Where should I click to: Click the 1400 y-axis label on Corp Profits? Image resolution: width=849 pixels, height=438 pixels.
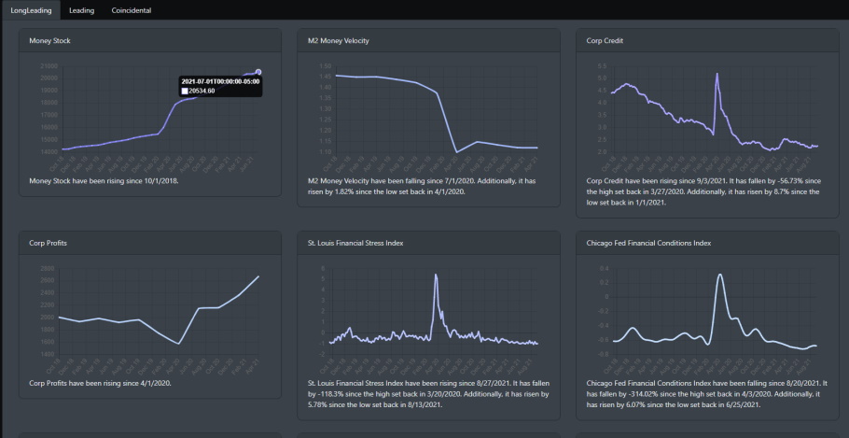tap(47, 355)
